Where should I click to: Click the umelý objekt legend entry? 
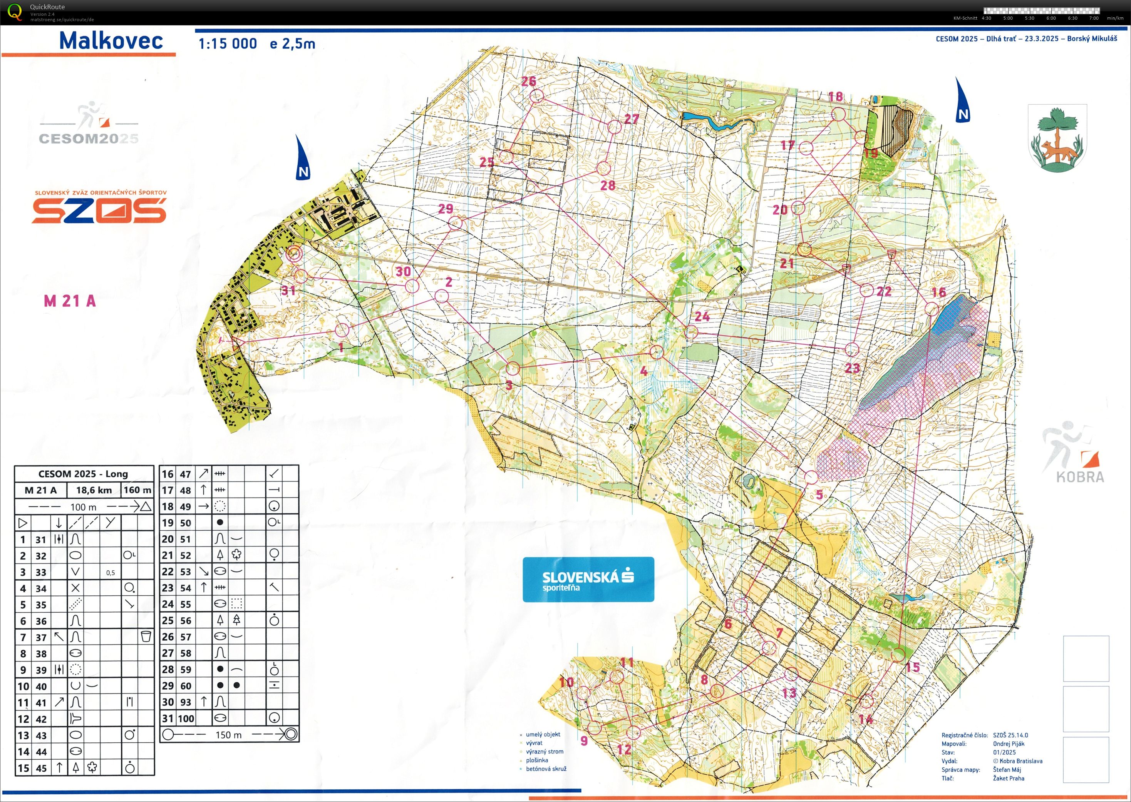tap(540, 734)
